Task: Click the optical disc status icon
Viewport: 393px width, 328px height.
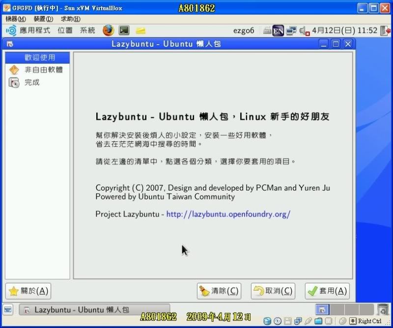Action: (x=278, y=321)
